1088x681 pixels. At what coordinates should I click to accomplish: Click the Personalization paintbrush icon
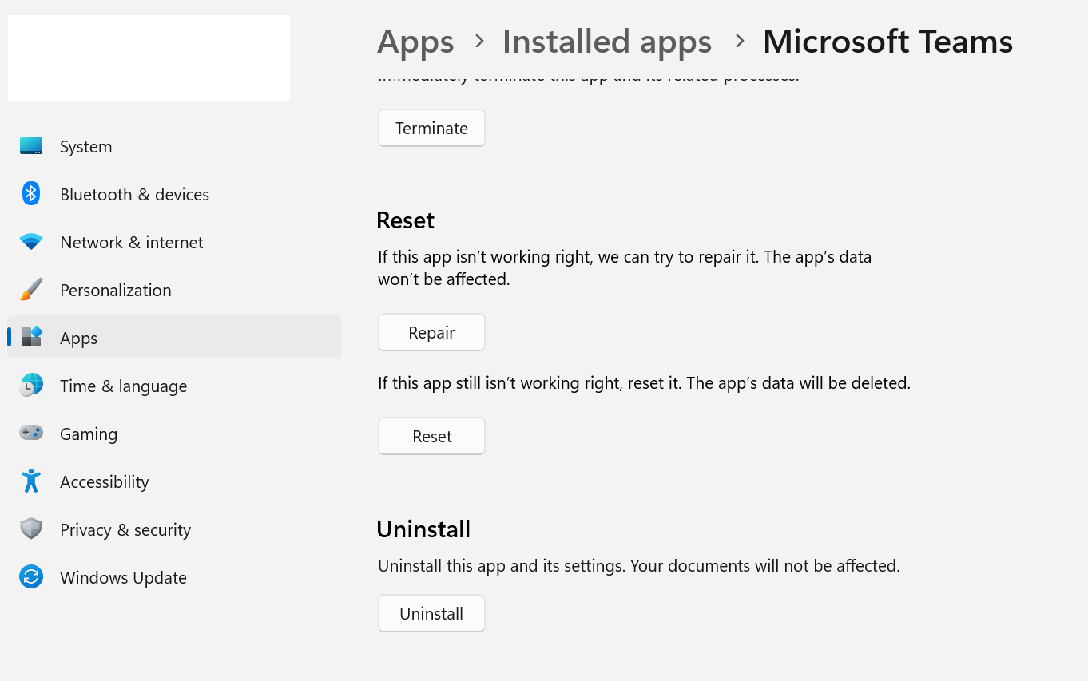[31, 290]
